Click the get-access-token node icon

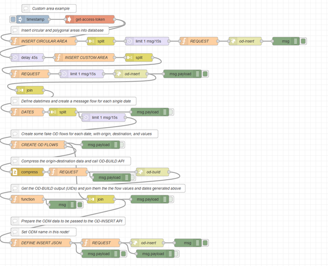tap(69, 19)
